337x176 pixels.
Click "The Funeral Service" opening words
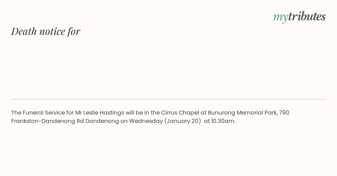pos(38,113)
